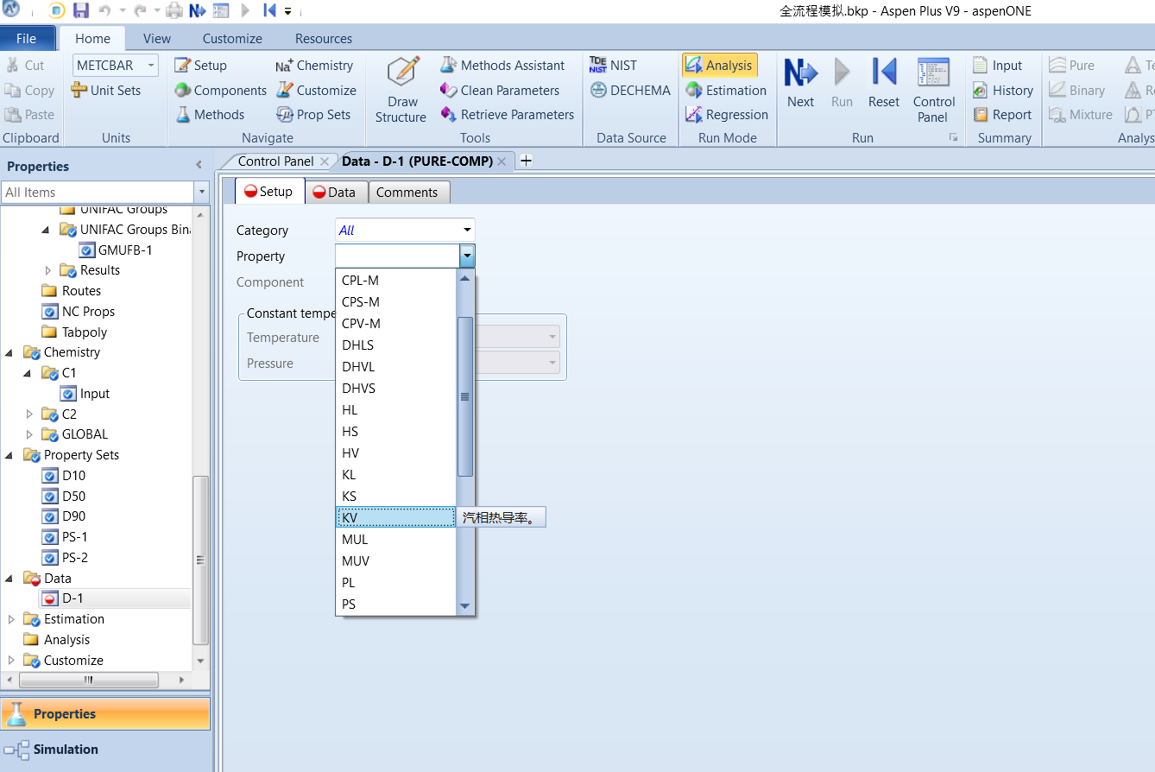Click the property list scrollbar thumb
1155x772 pixels.
coord(465,396)
